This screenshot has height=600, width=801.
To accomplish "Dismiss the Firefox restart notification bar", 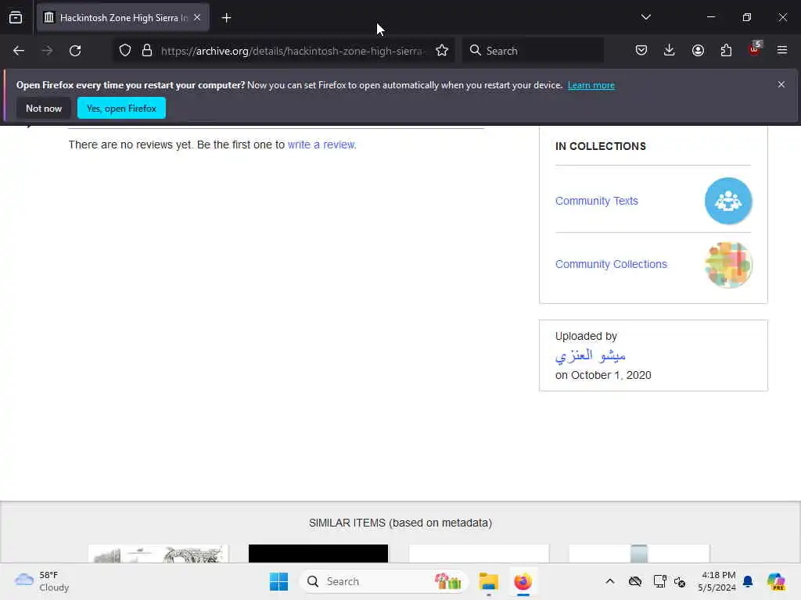I will pyautogui.click(x=781, y=84).
